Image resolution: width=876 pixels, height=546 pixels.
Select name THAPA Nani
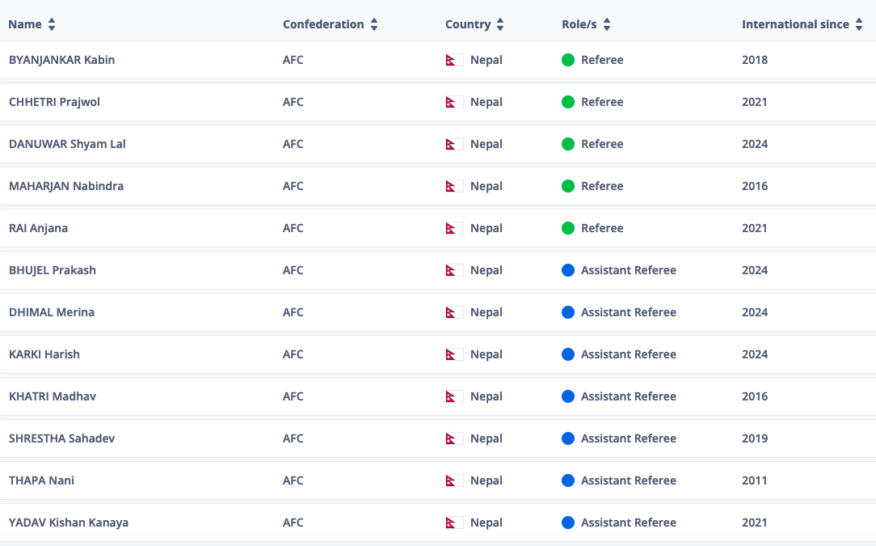(x=42, y=480)
